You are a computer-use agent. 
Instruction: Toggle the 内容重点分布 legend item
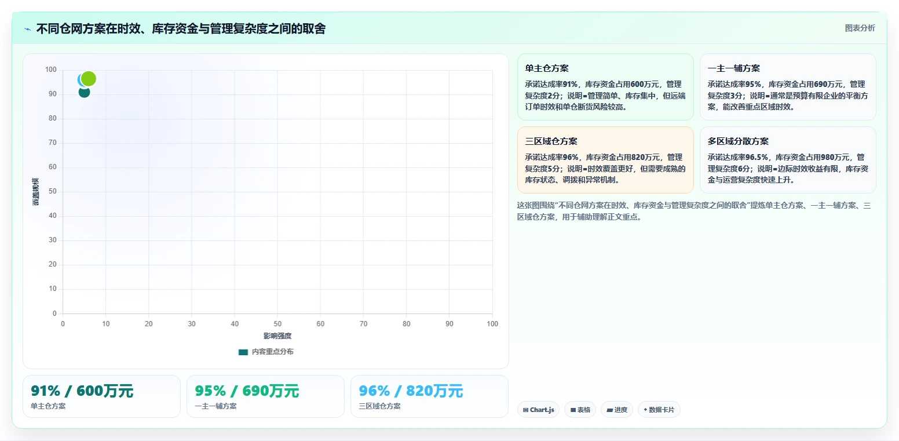tap(266, 352)
